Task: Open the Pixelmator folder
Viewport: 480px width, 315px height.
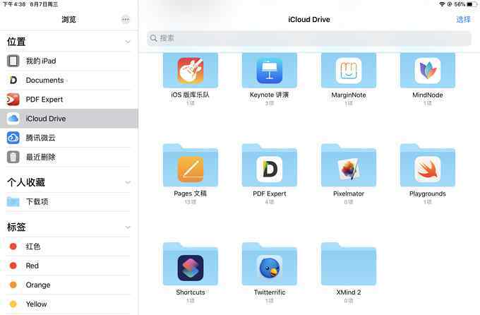Action: [349, 165]
